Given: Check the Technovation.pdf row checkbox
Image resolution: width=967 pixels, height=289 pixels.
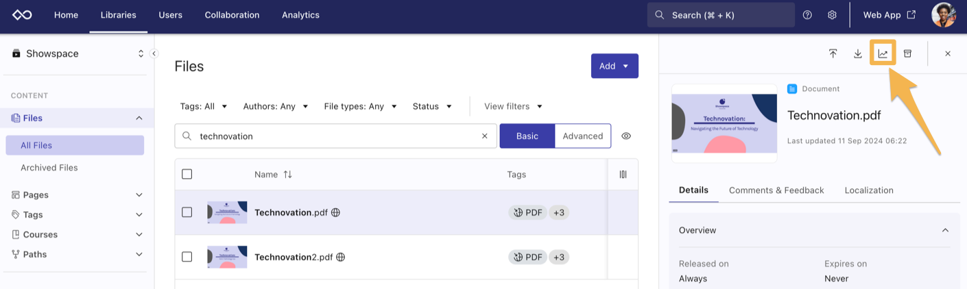Looking at the screenshot, I should tap(187, 212).
